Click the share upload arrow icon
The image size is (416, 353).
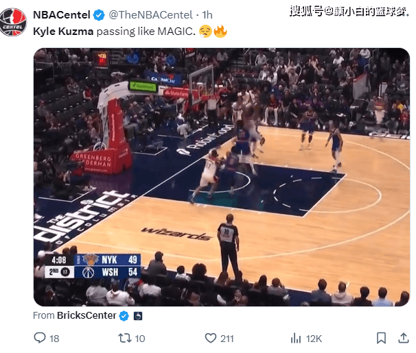pos(404,338)
